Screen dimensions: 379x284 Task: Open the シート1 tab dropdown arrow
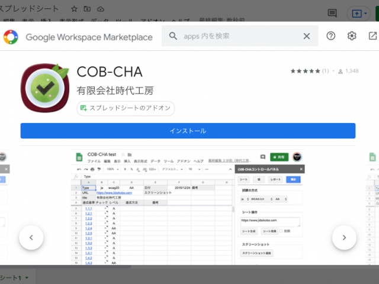point(27,277)
